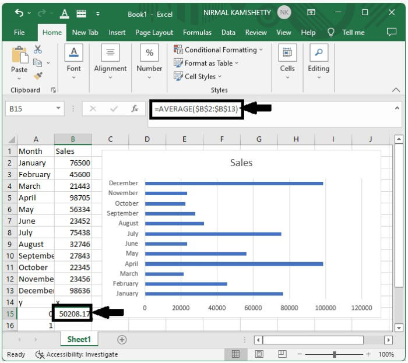Open the Name Box dropdown arrow
This screenshot has width=408, height=363.
click(x=58, y=108)
